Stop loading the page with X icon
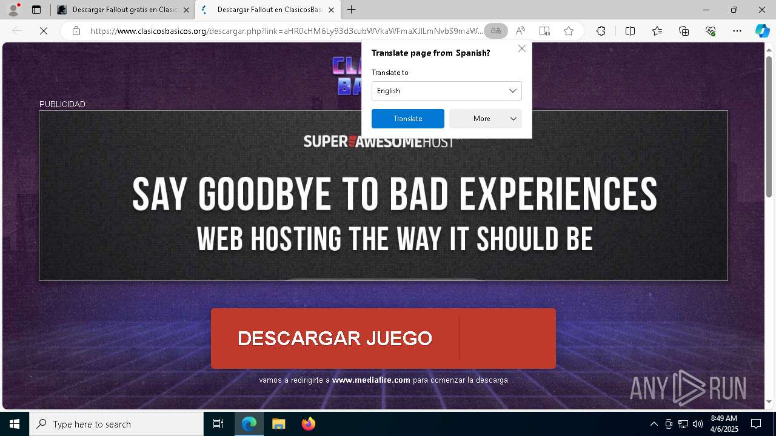The height and width of the screenshot is (436, 776). pyautogui.click(x=44, y=31)
